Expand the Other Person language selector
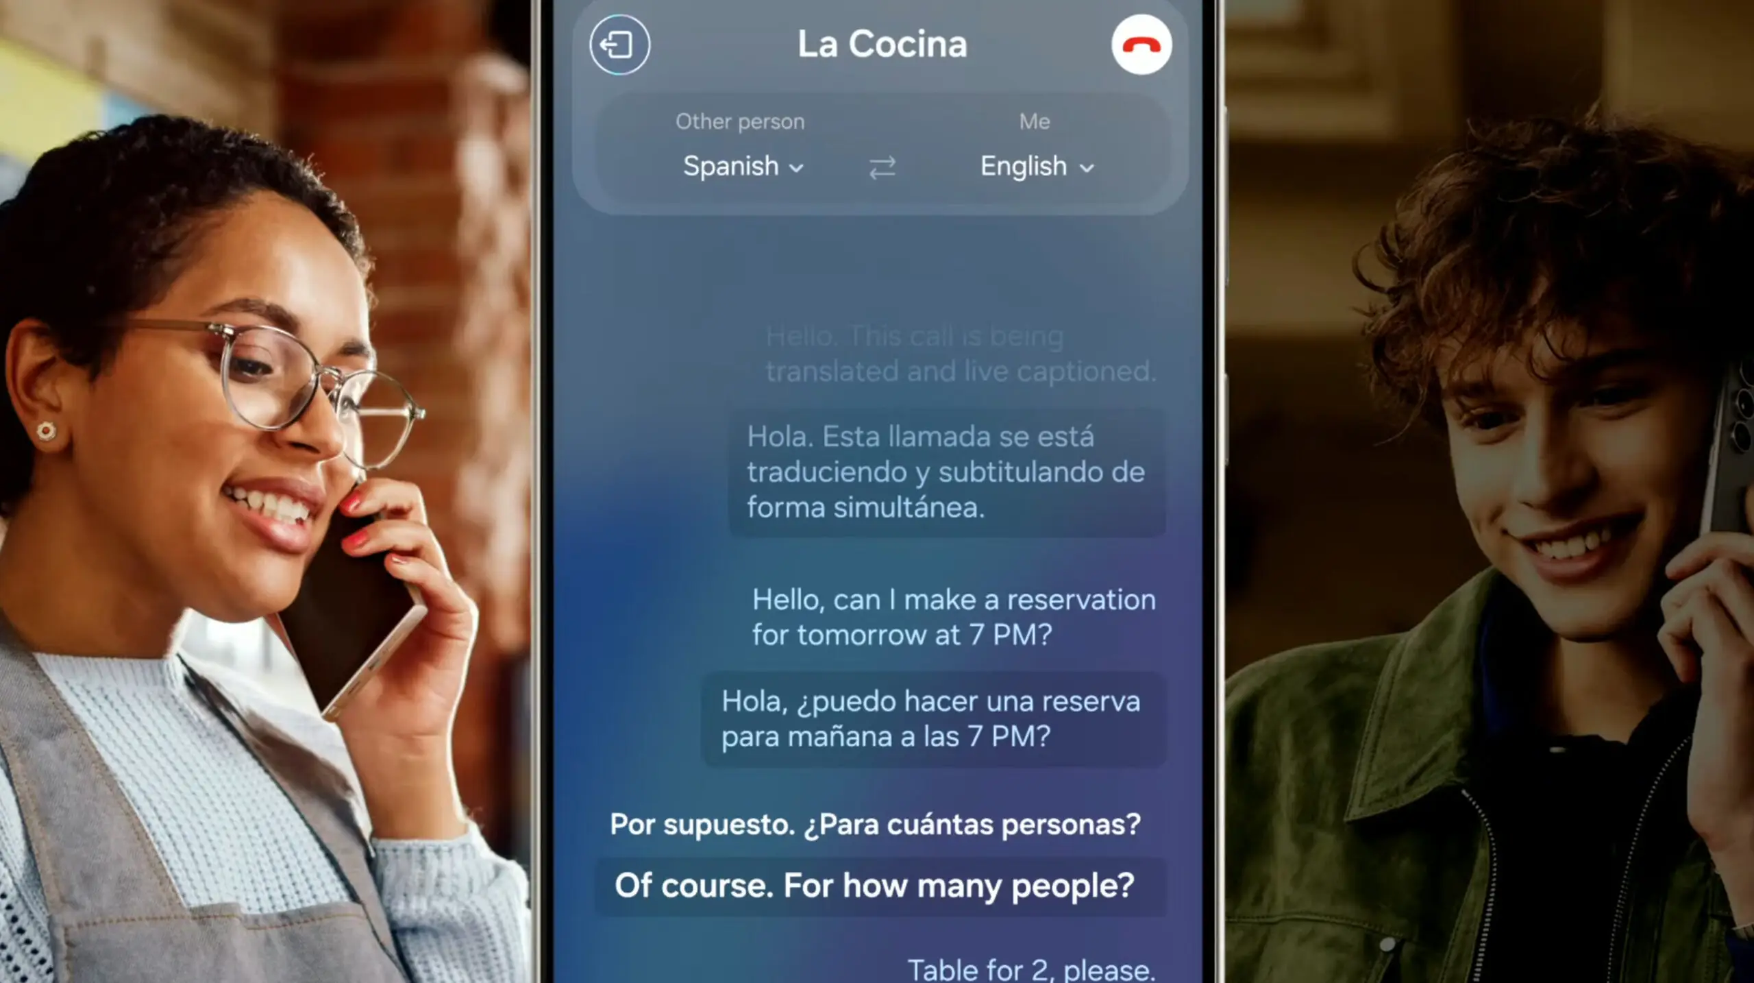This screenshot has width=1754, height=983. pos(740,167)
